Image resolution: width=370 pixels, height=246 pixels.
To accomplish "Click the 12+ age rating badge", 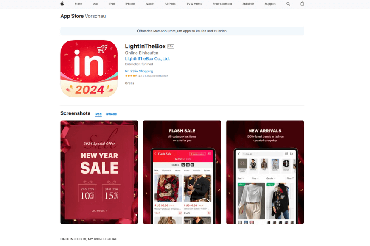I will [x=171, y=47].
